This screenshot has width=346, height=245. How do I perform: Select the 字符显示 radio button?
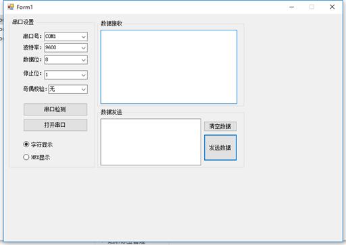point(26,144)
